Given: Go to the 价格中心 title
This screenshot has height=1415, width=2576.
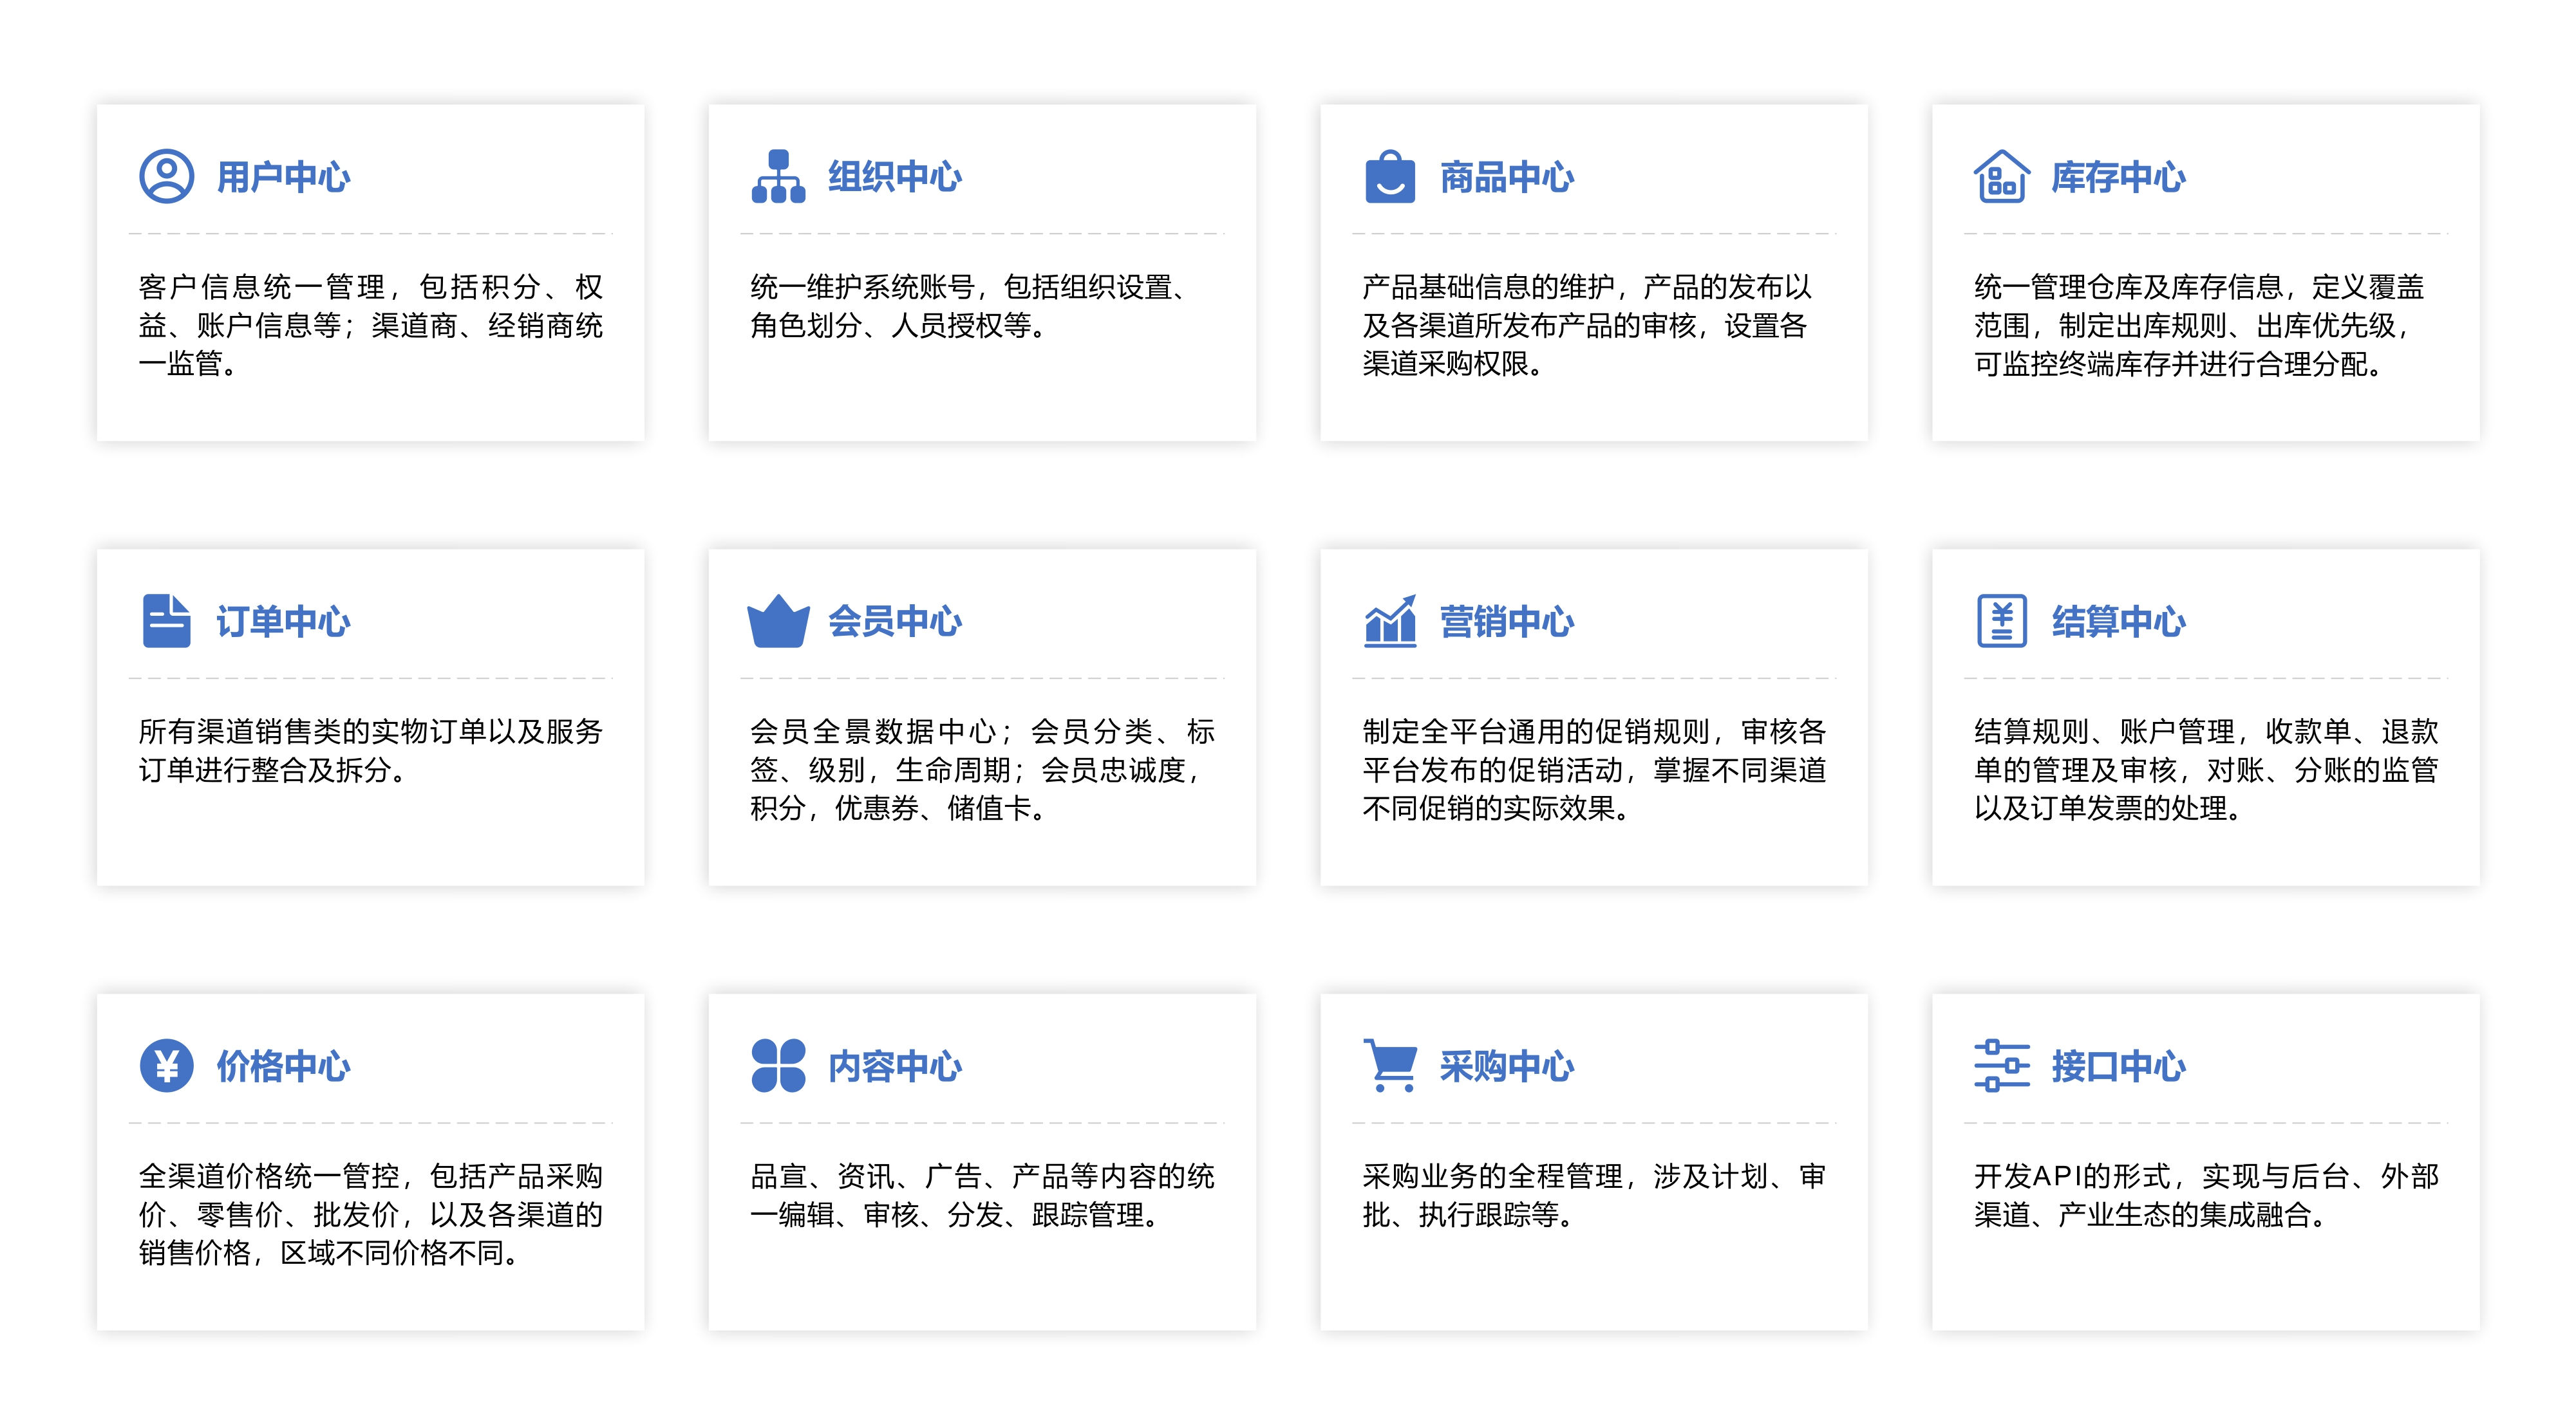Looking at the screenshot, I should (x=283, y=1068).
